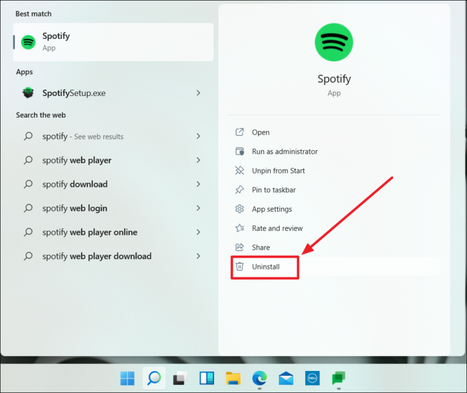The width and height of the screenshot is (467, 393).
Task: Select 'spotify web player online' suggestion
Action: click(113, 232)
